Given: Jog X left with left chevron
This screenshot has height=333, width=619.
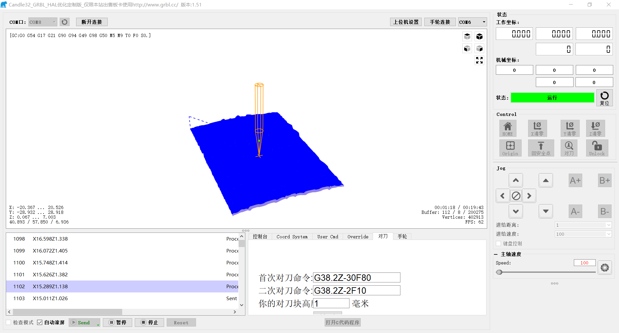Looking at the screenshot, I should 503,196.
